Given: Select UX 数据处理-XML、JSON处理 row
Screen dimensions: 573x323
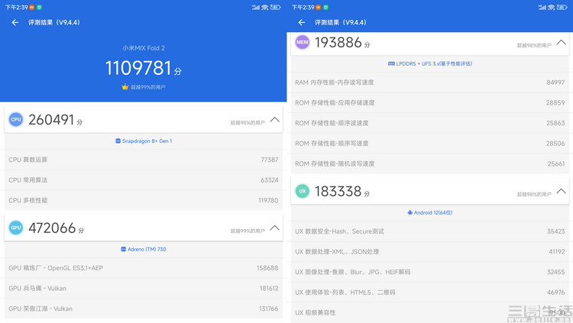Looking at the screenshot, I should (x=429, y=252).
